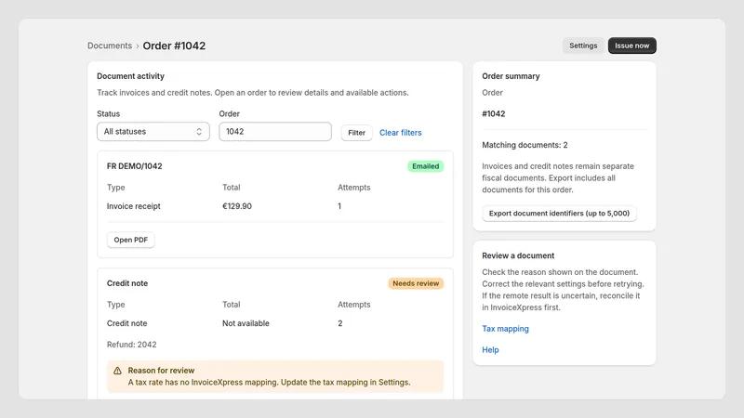Screen dimensions: 744x418
Task: Click the breadcrumb chevron after Documents
Action: 138,46
